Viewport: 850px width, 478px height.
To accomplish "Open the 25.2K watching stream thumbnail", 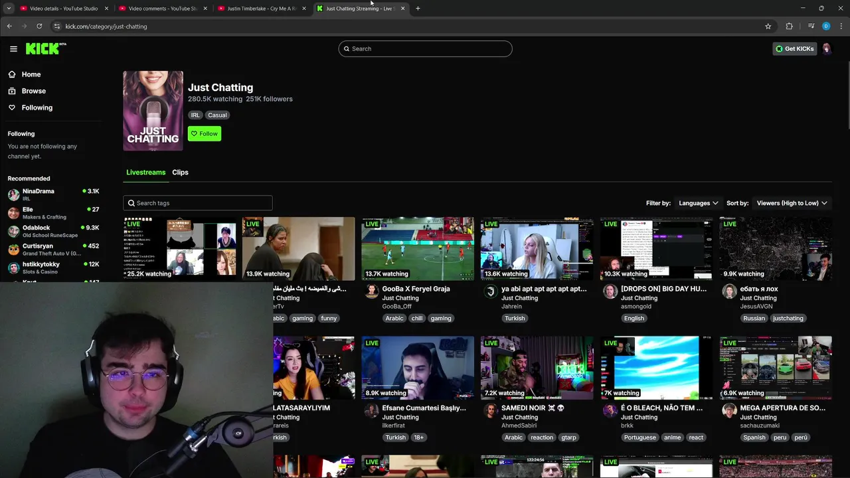I will click(x=179, y=248).
